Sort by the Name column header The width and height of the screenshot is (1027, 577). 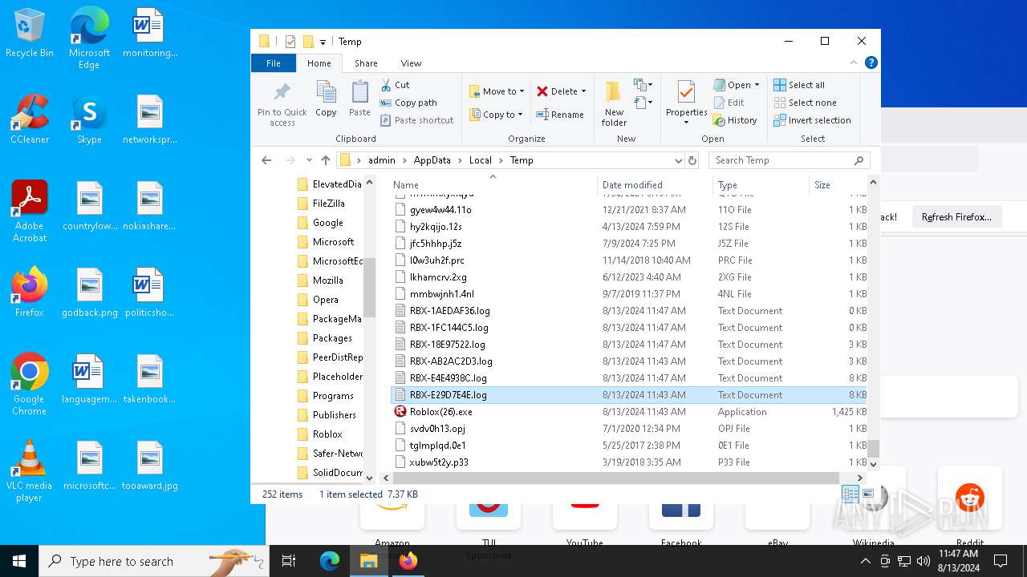coord(493,184)
